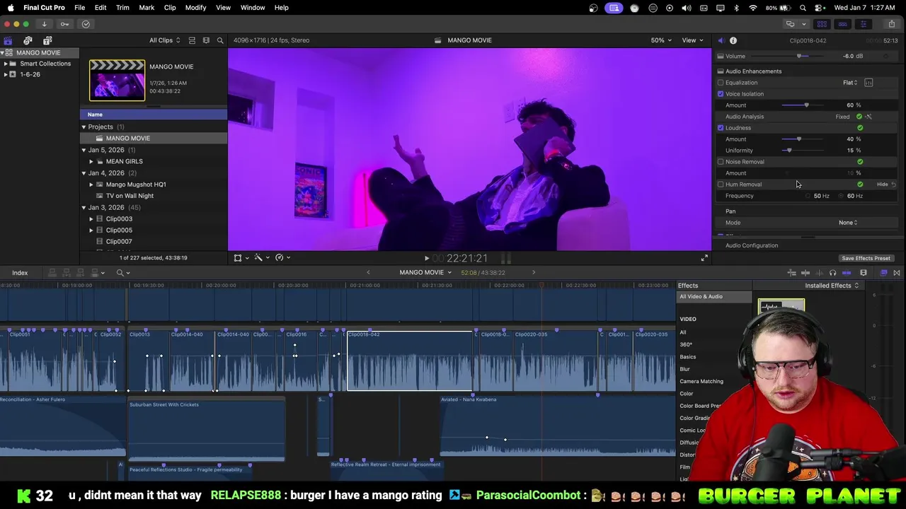Enable the Noise Removal checkbox

[721, 162]
